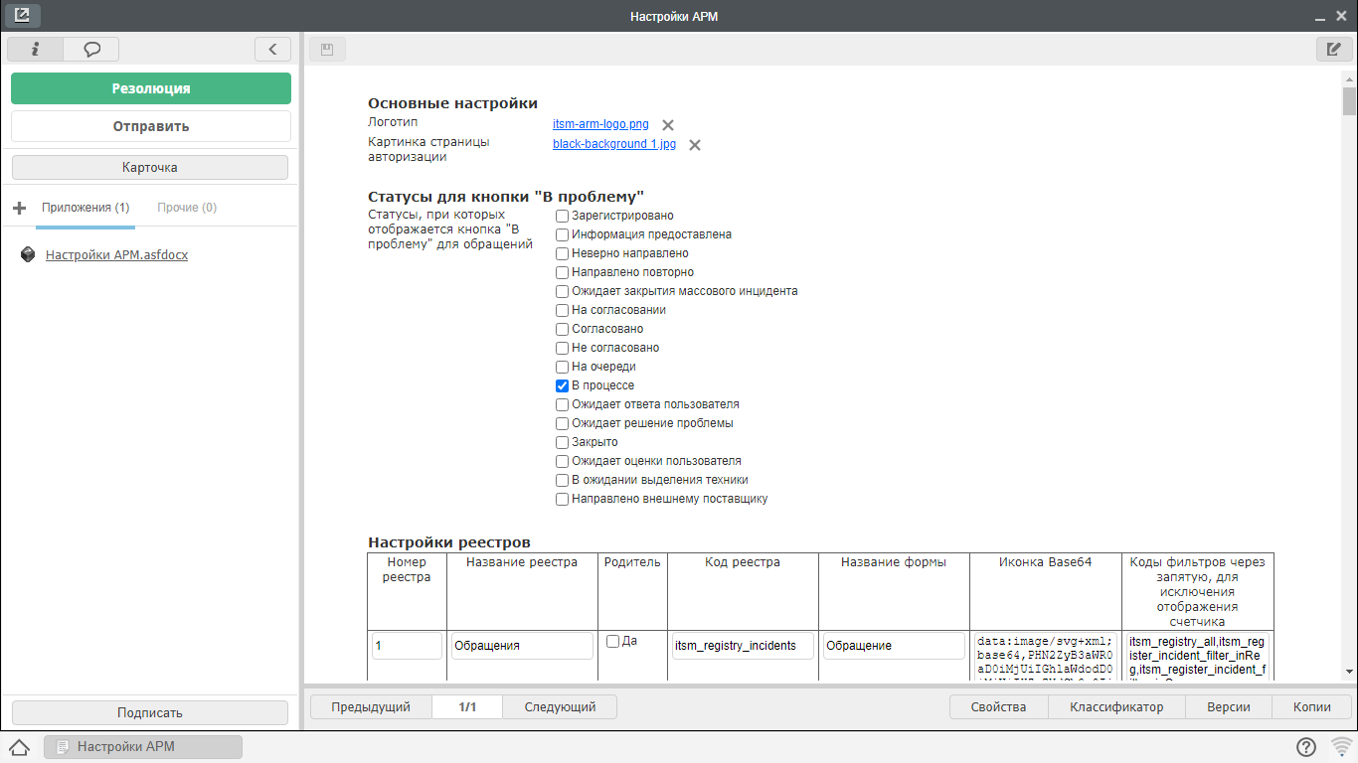The image size is (1358, 763).
Task: Open the Карточка button
Action: (x=150, y=167)
